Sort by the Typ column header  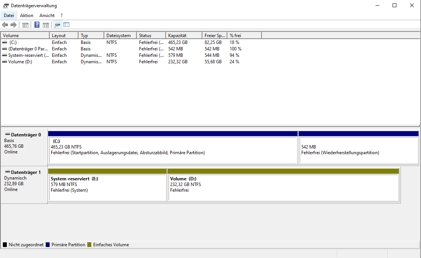91,36
